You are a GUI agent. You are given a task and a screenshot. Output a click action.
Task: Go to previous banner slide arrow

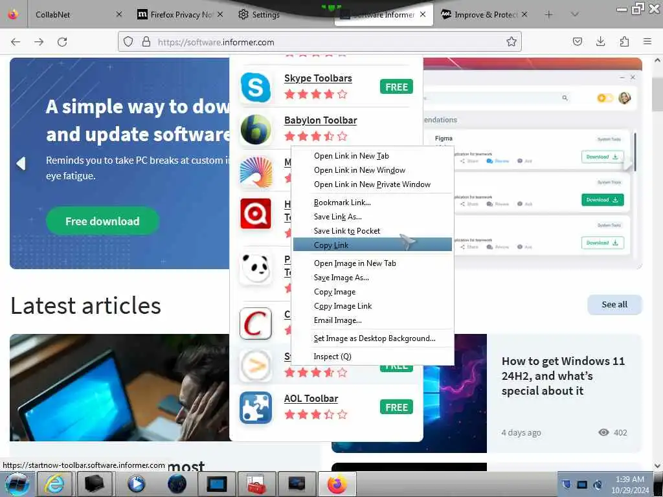tap(21, 163)
